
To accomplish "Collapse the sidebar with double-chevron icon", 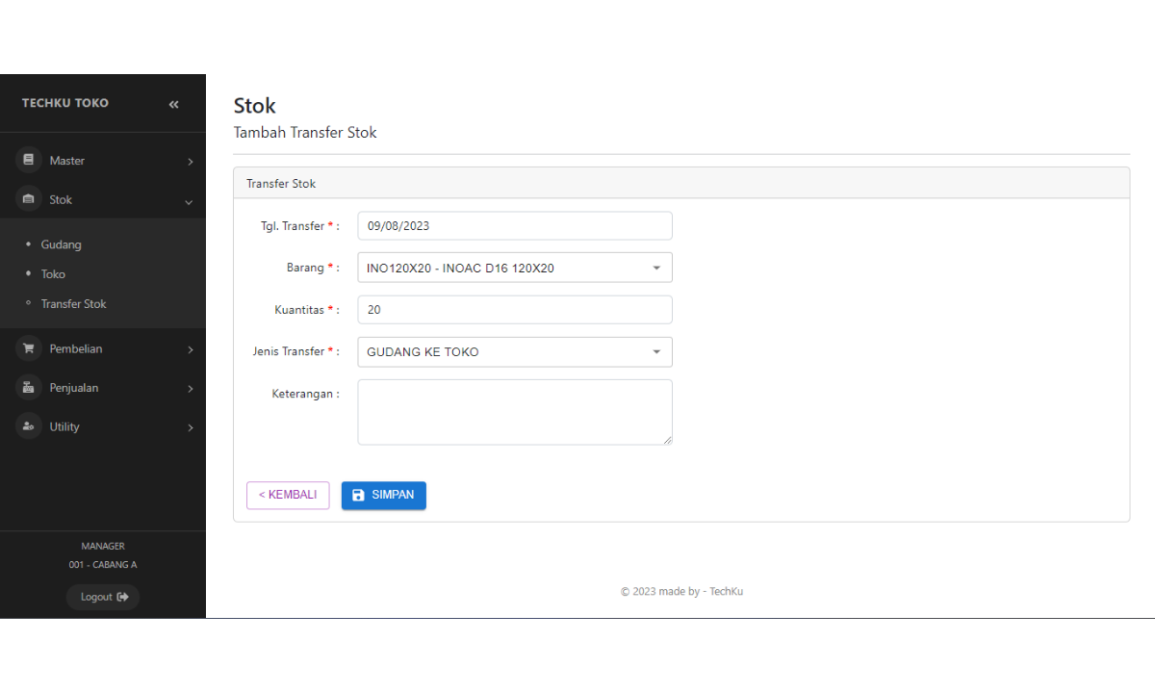I will (173, 104).
